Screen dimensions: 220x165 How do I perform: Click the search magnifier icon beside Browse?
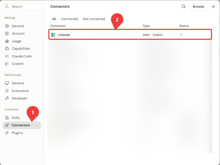coord(184,7)
